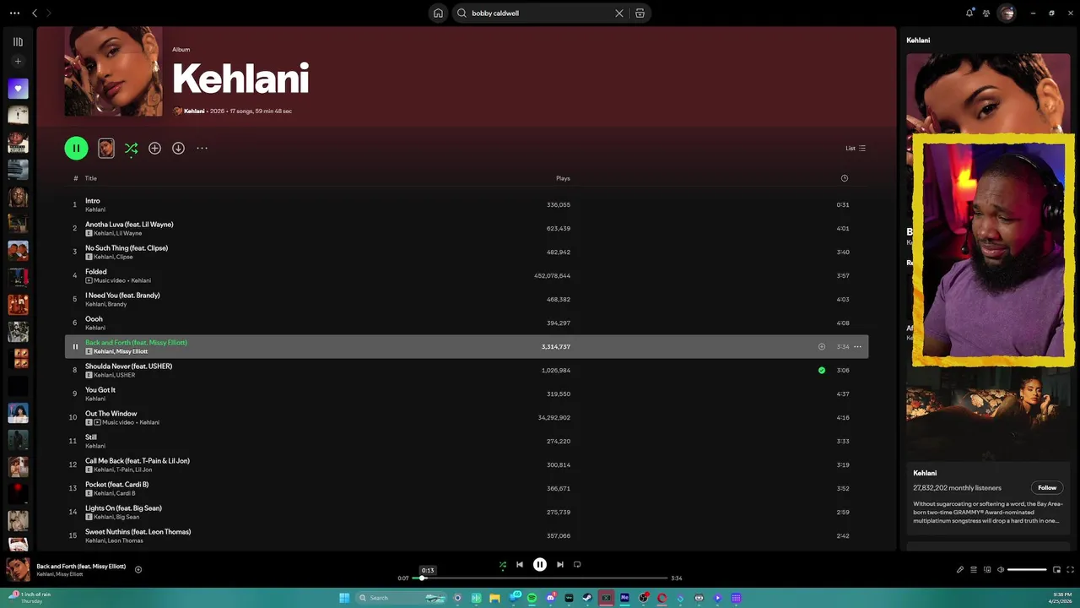Toggle album shuffle next to cover preview
The image size is (1080, 608).
(131, 148)
